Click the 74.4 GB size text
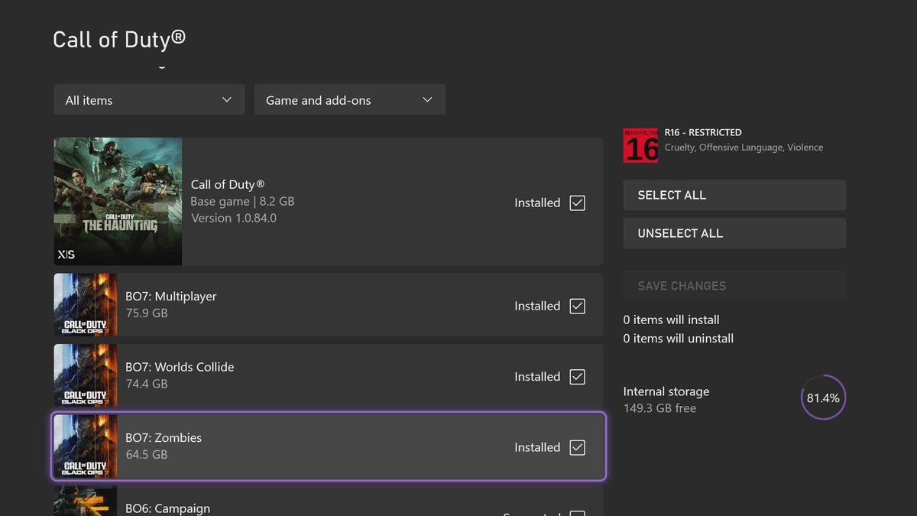917x516 pixels. coord(146,384)
